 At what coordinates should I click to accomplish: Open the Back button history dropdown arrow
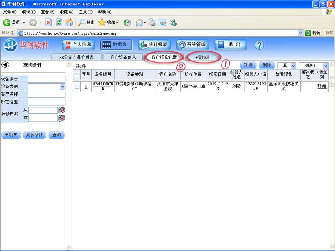point(24,23)
